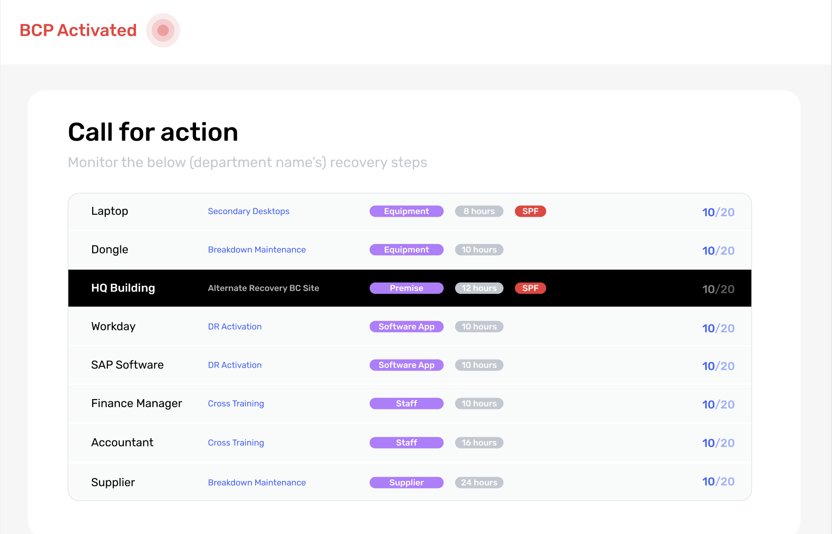Image resolution: width=832 pixels, height=534 pixels.
Task: Click the 24 hours badge
Action: pos(479,483)
